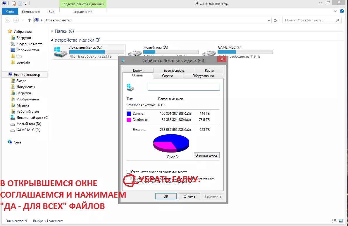Open the Вид ribbon tab
This screenshot has width=348, height=226.
(x=51, y=11)
